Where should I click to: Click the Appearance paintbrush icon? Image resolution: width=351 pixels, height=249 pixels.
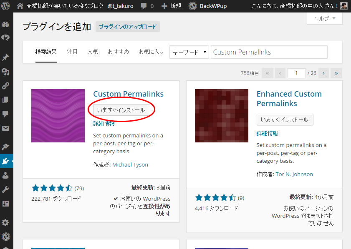click(5, 147)
